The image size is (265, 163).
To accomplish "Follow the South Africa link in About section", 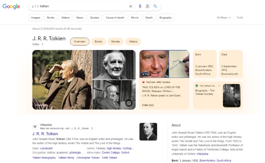I will [x=224, y=160].
